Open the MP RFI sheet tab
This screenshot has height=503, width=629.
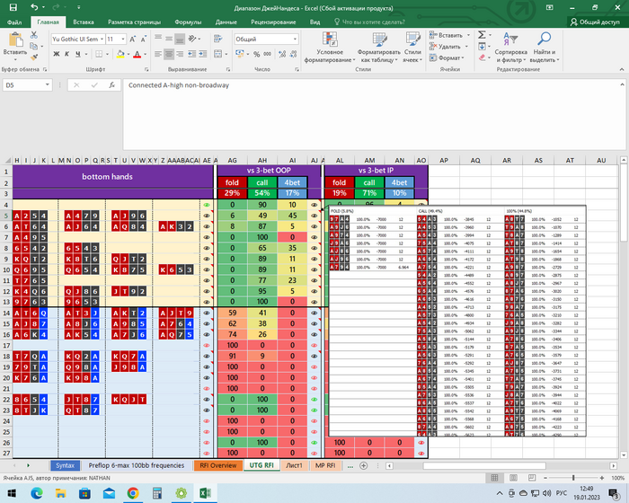[325, 465]
